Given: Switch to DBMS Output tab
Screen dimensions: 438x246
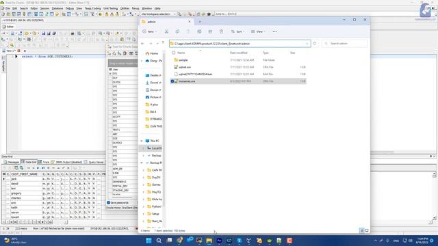Looking at the screenshot, I should pos(66,162).
